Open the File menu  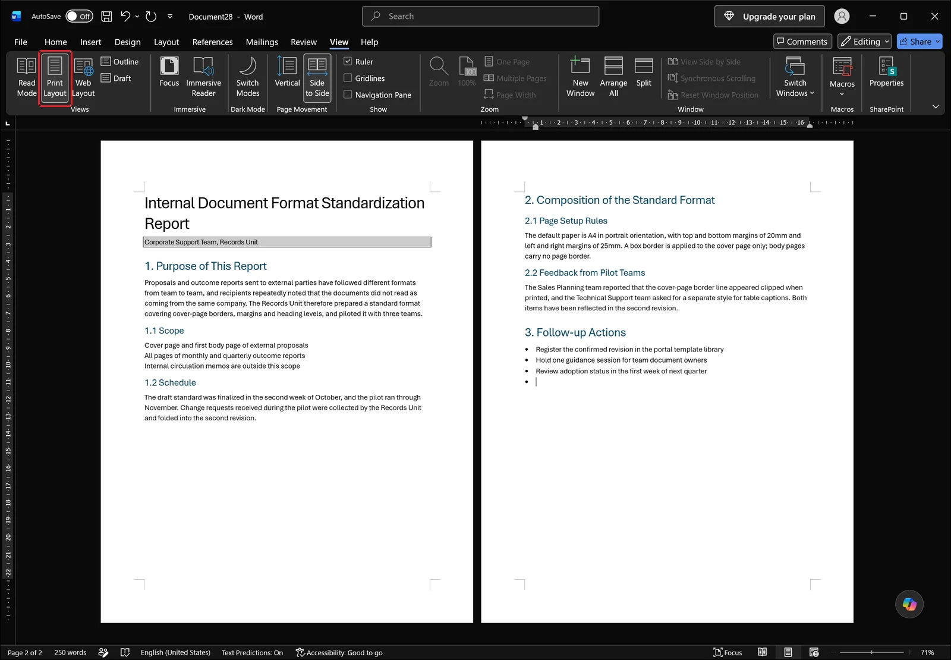21,42
